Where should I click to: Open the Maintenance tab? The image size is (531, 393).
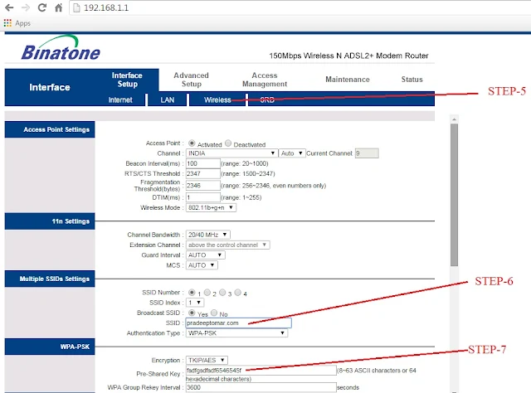[x=348, y=80]
